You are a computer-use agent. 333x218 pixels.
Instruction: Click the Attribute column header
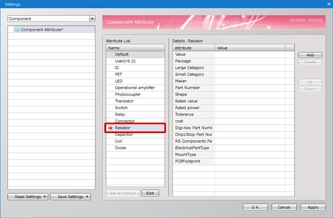point(194,48)
